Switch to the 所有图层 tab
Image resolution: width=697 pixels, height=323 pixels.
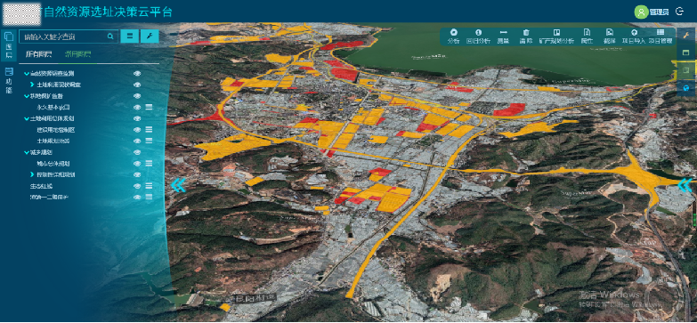(x=38, y=54)
